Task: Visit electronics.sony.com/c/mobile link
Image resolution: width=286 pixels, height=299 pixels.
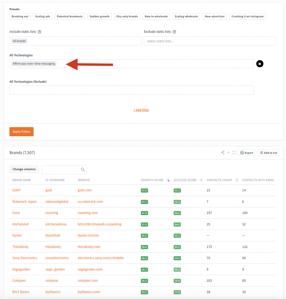Action: tap(101, 258)
